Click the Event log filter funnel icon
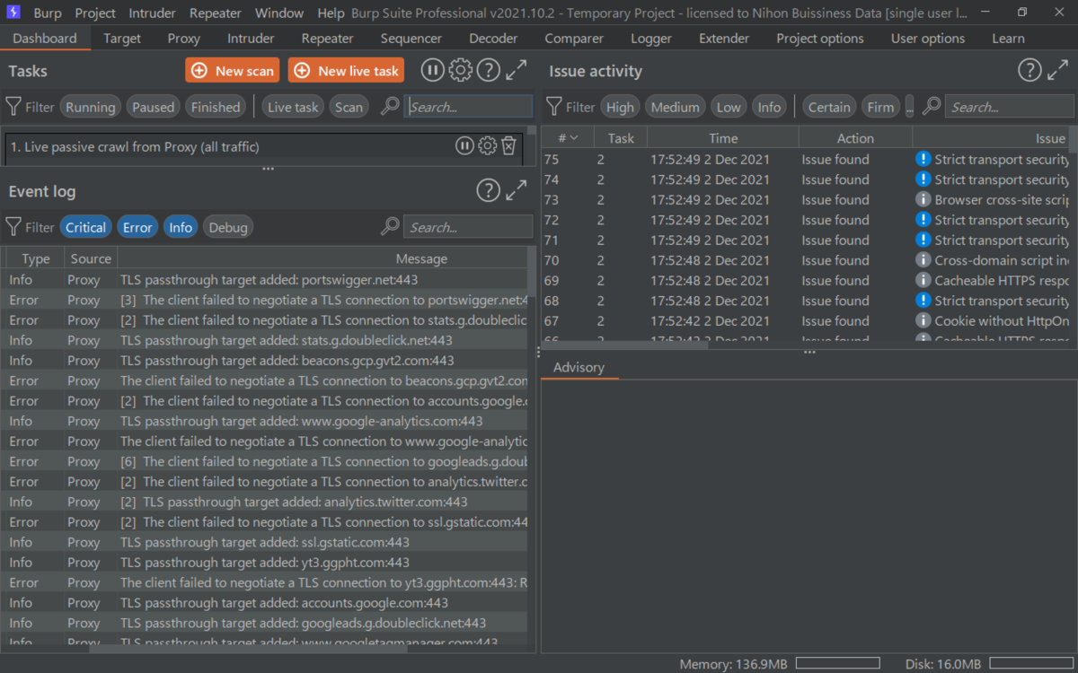The image size is (1078, 673). (13, 227)
